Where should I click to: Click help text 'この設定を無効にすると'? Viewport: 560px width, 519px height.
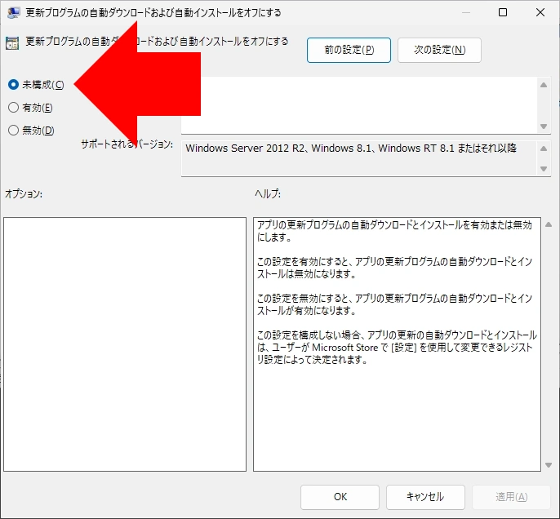tap(302, 298)
